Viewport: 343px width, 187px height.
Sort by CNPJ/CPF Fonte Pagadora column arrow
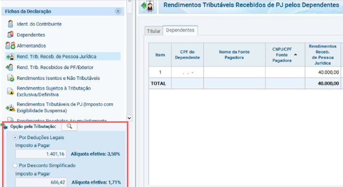[x=296, y=55]
